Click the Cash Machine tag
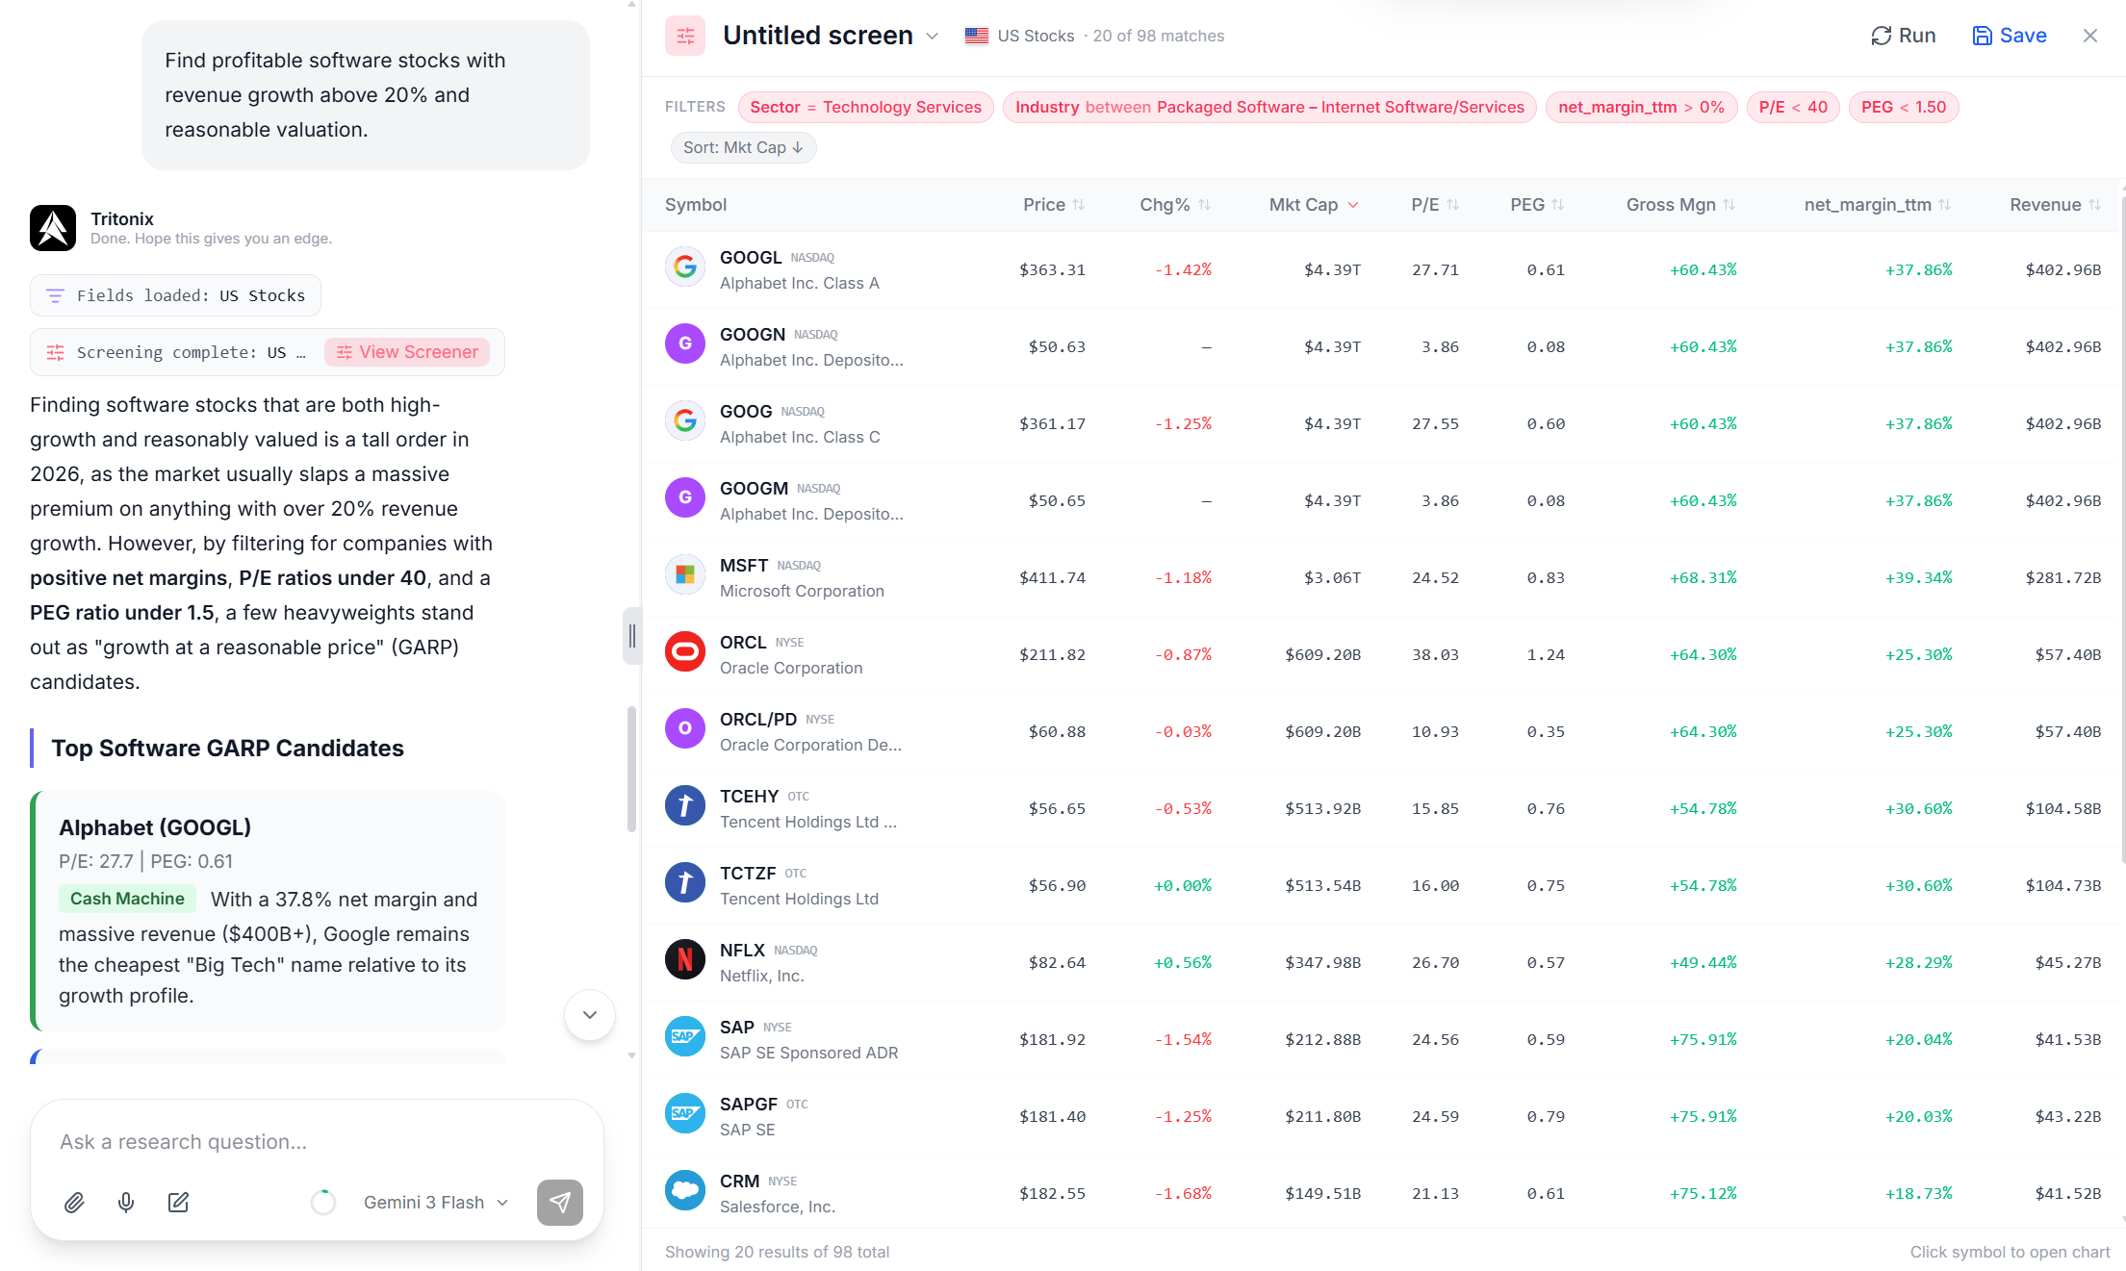Image resolution: width=2126 pixels, height=1271 pixels. (127, 899)
